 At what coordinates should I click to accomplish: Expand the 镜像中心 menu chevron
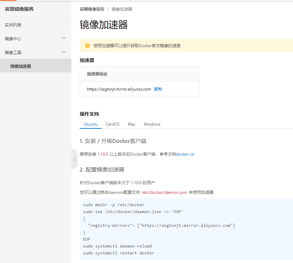click(64, 38)
